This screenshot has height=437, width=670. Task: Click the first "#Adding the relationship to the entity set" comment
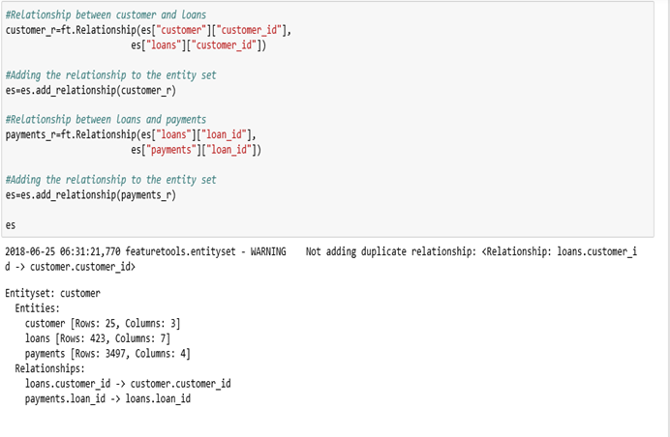110,75
